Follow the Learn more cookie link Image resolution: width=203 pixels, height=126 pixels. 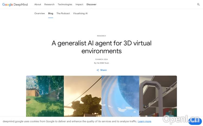[x=144, y=121]
